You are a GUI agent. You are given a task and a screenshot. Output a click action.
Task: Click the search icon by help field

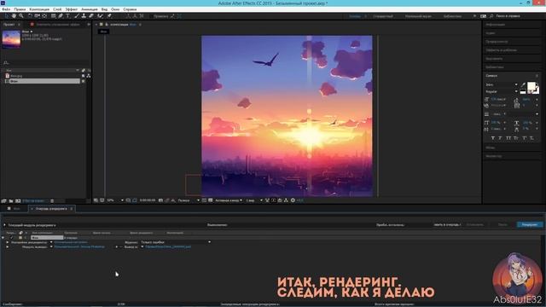point(491,16)
